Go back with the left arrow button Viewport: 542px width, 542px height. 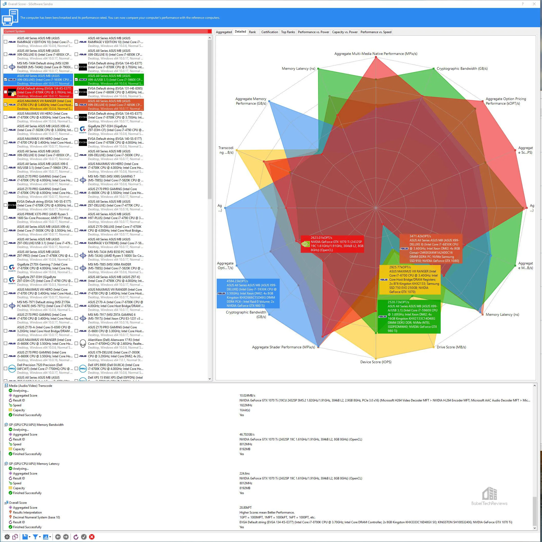coord(58,537)
